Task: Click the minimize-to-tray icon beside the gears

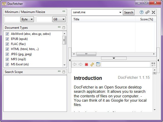Action: (153, 12)
